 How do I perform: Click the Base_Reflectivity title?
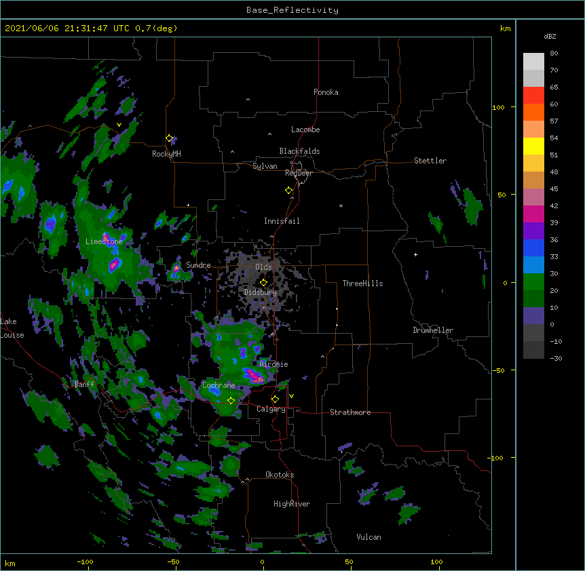292,10
